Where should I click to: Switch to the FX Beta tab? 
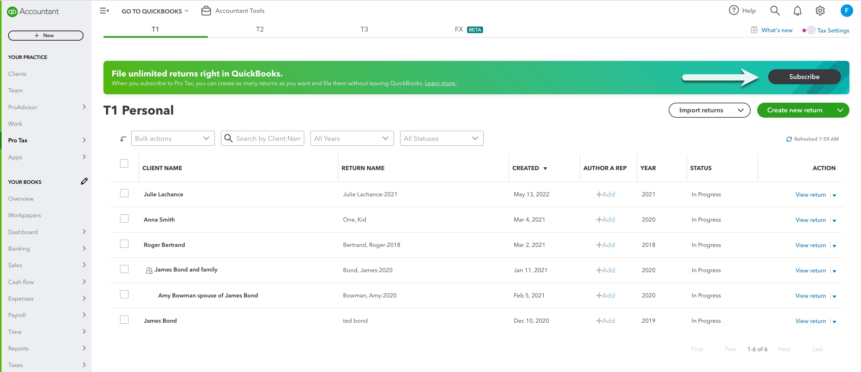[x=469, y=29]
